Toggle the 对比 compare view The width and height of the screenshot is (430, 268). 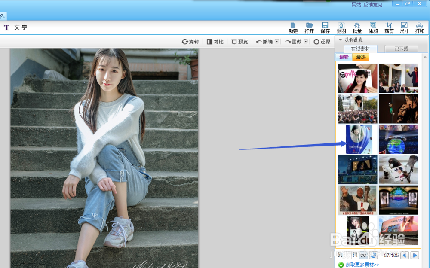(215, 42)
